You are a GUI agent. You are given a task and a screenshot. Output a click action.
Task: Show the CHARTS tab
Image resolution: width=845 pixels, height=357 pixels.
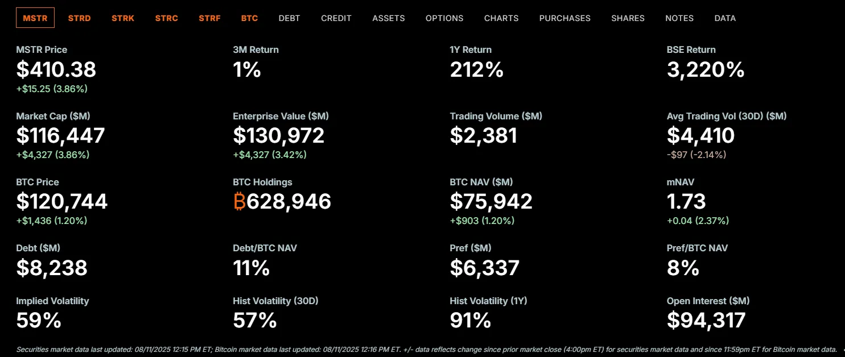(x=501, y=18)
